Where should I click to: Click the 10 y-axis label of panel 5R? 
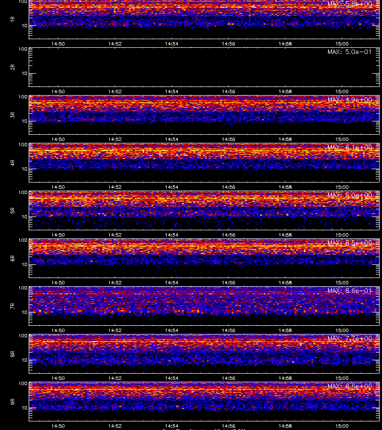click(x=24, y=217)
